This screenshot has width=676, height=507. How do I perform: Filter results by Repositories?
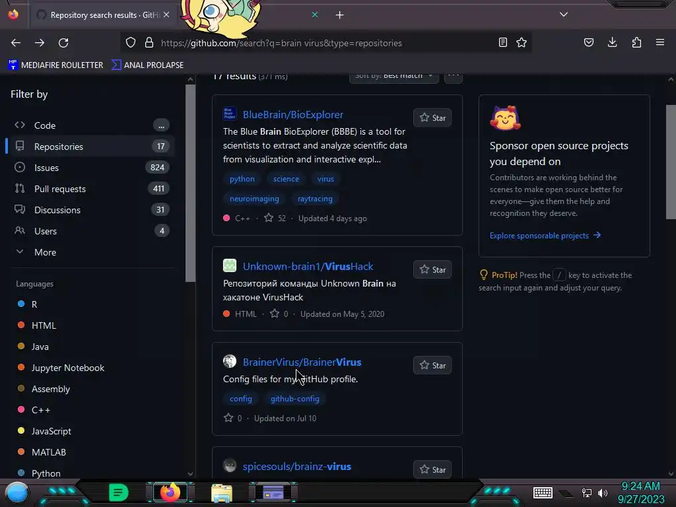pos(91,147)
